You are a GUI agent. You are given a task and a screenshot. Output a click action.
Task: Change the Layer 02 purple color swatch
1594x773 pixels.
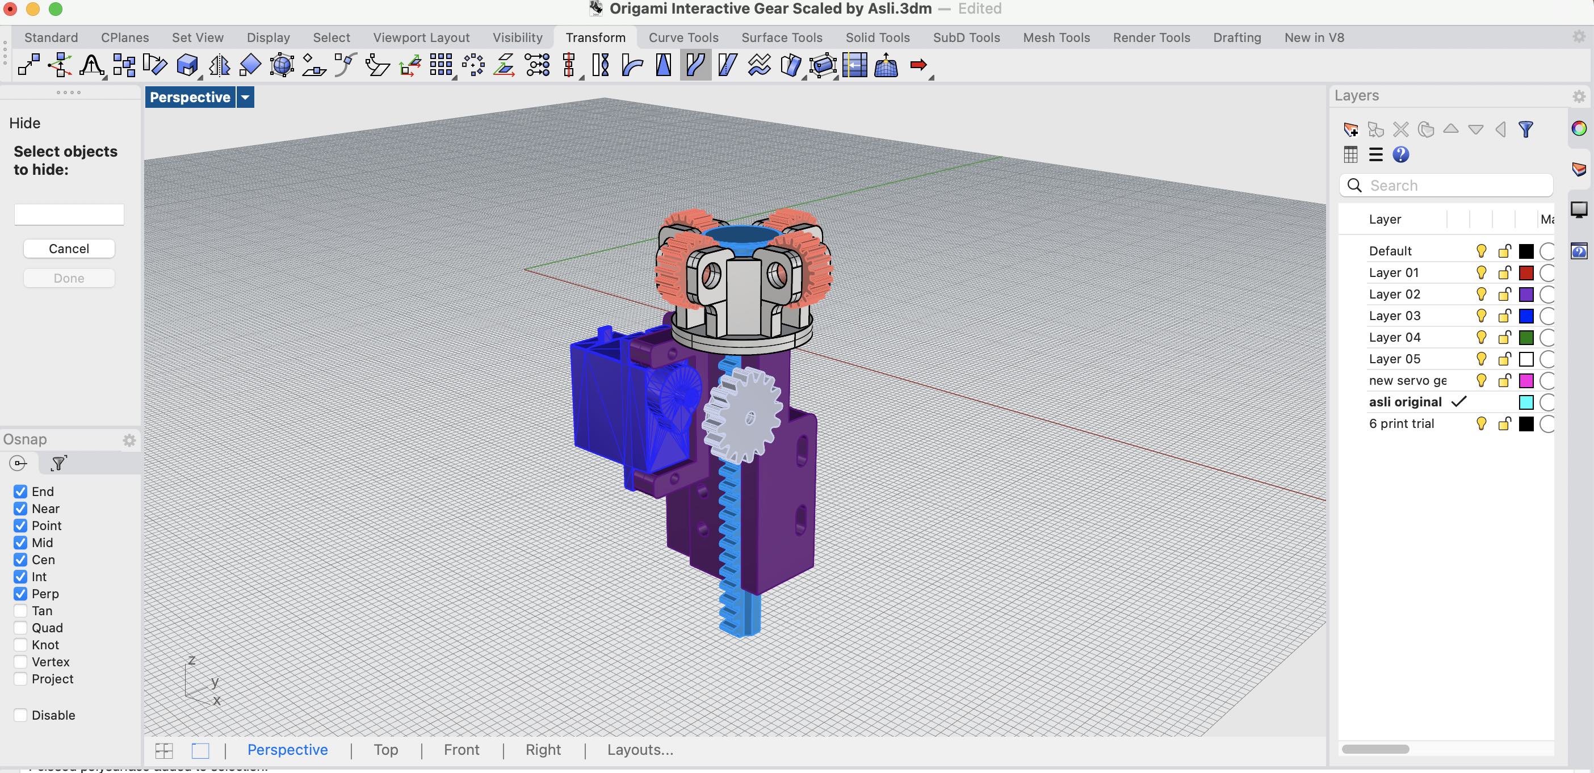click(1526, 294)
